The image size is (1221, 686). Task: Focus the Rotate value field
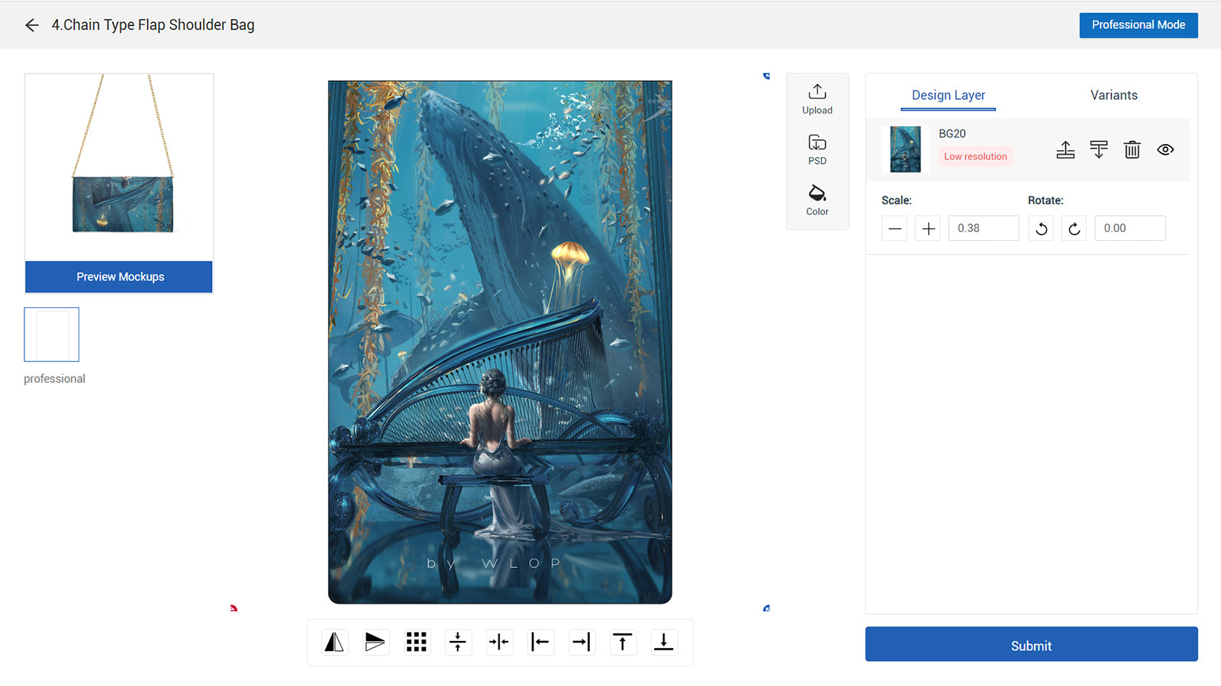click(x=1130, y=228)
